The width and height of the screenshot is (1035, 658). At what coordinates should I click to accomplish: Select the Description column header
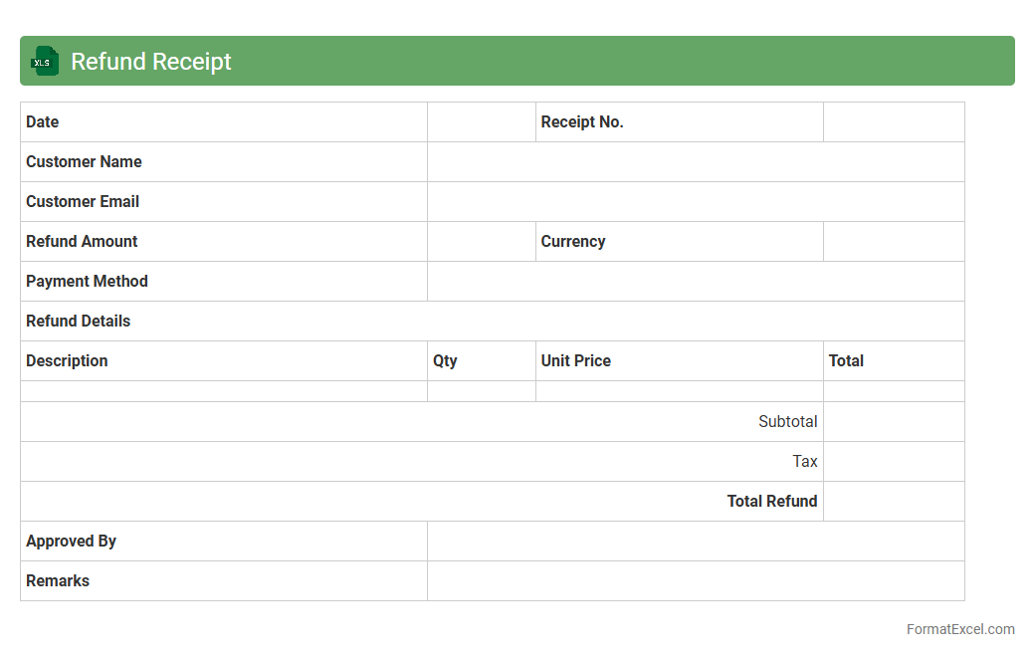(68, 361)
